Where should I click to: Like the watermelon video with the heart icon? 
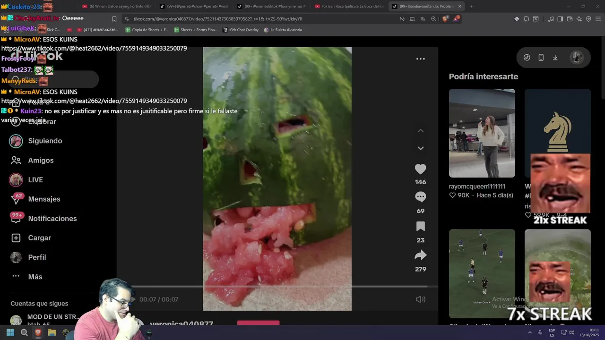[420, 169]
